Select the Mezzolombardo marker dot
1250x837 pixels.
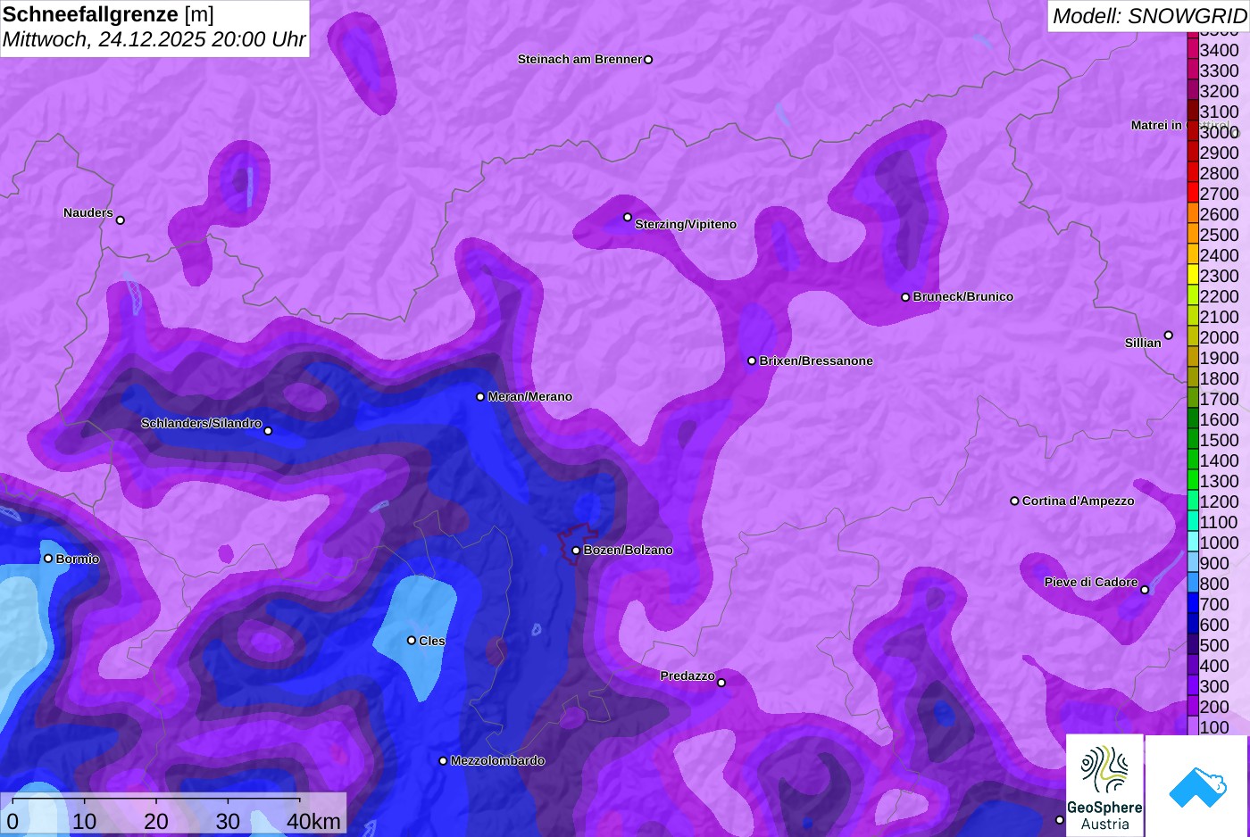click(x=443, y=761)
